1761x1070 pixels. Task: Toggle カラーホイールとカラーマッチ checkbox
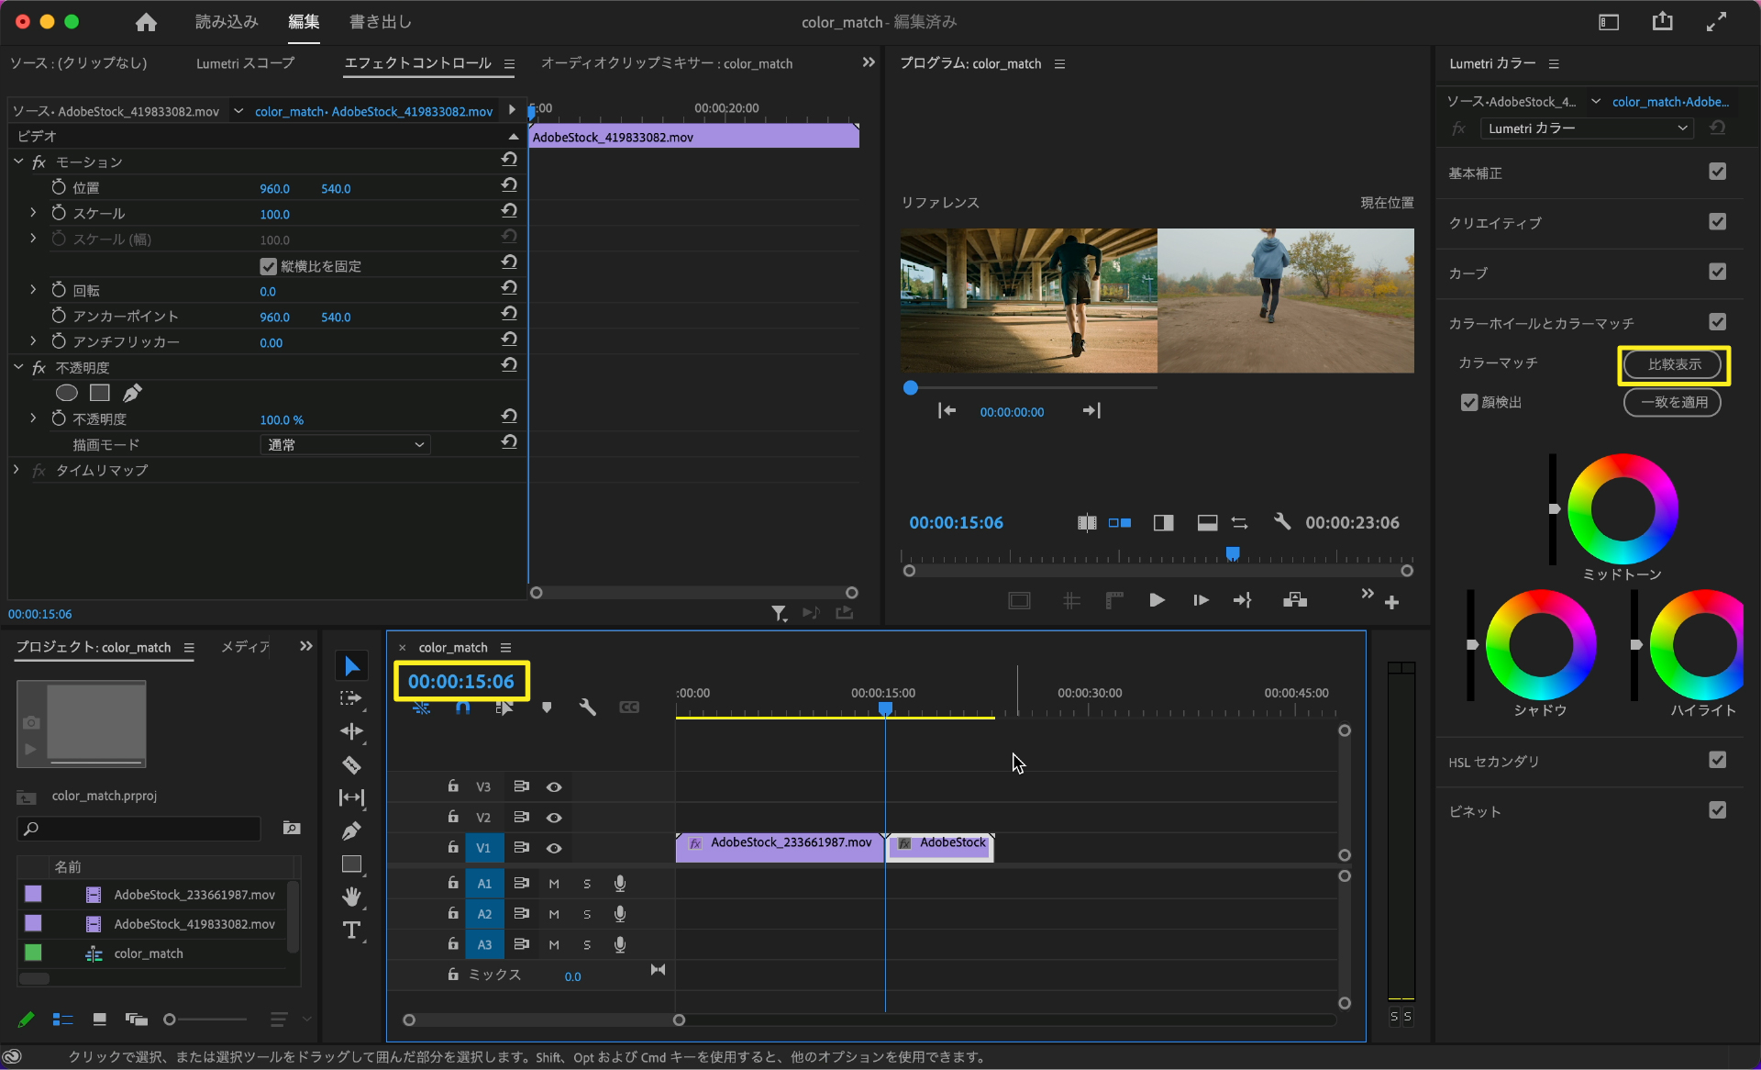(1718, 322)
